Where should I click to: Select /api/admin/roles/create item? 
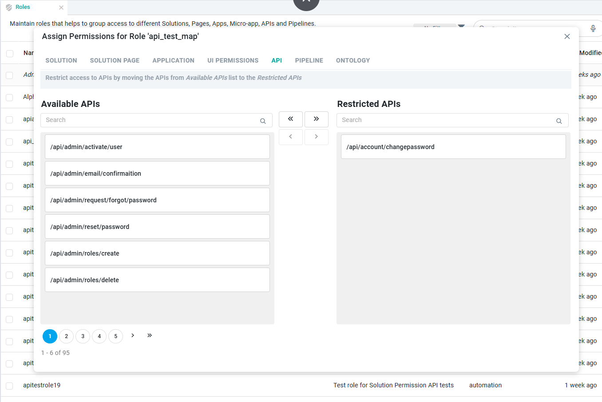point(157,253)
